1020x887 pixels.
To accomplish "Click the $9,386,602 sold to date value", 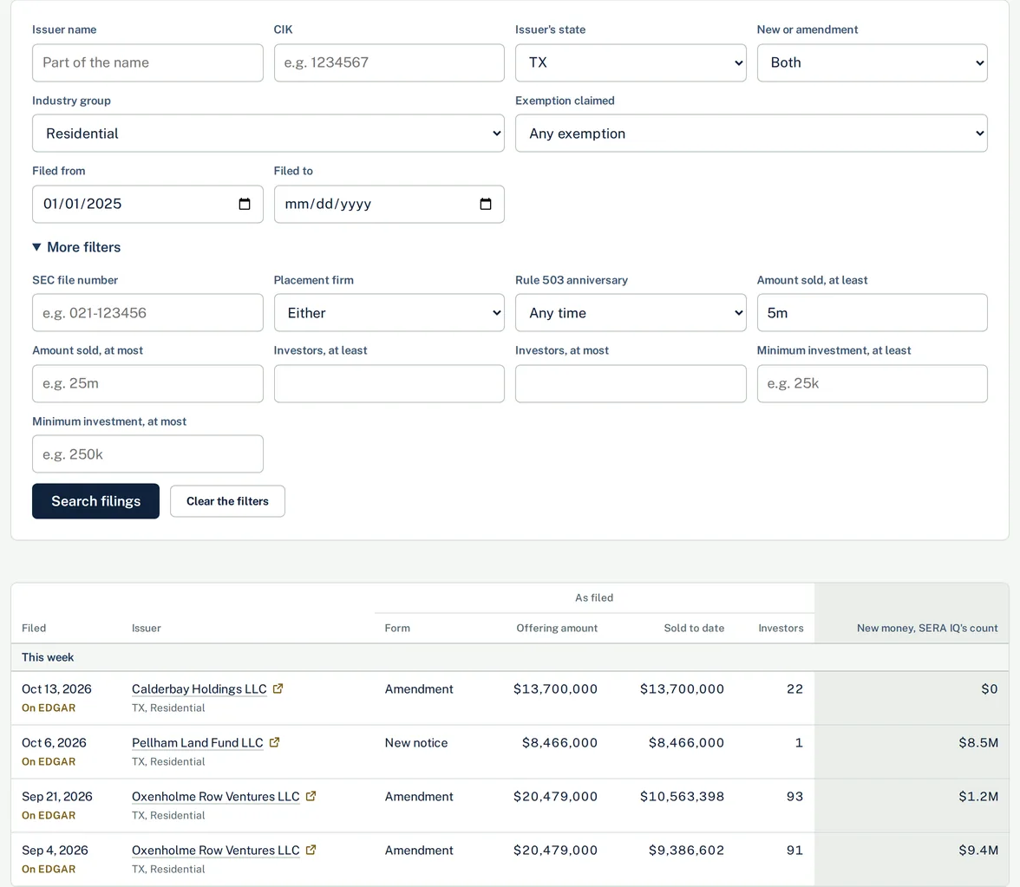I will [x=686, y=851].
